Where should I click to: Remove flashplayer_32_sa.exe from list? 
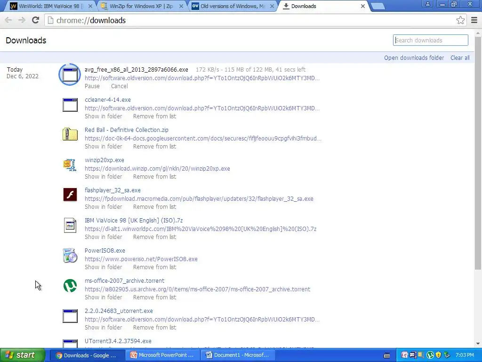(x=154, y=207)
